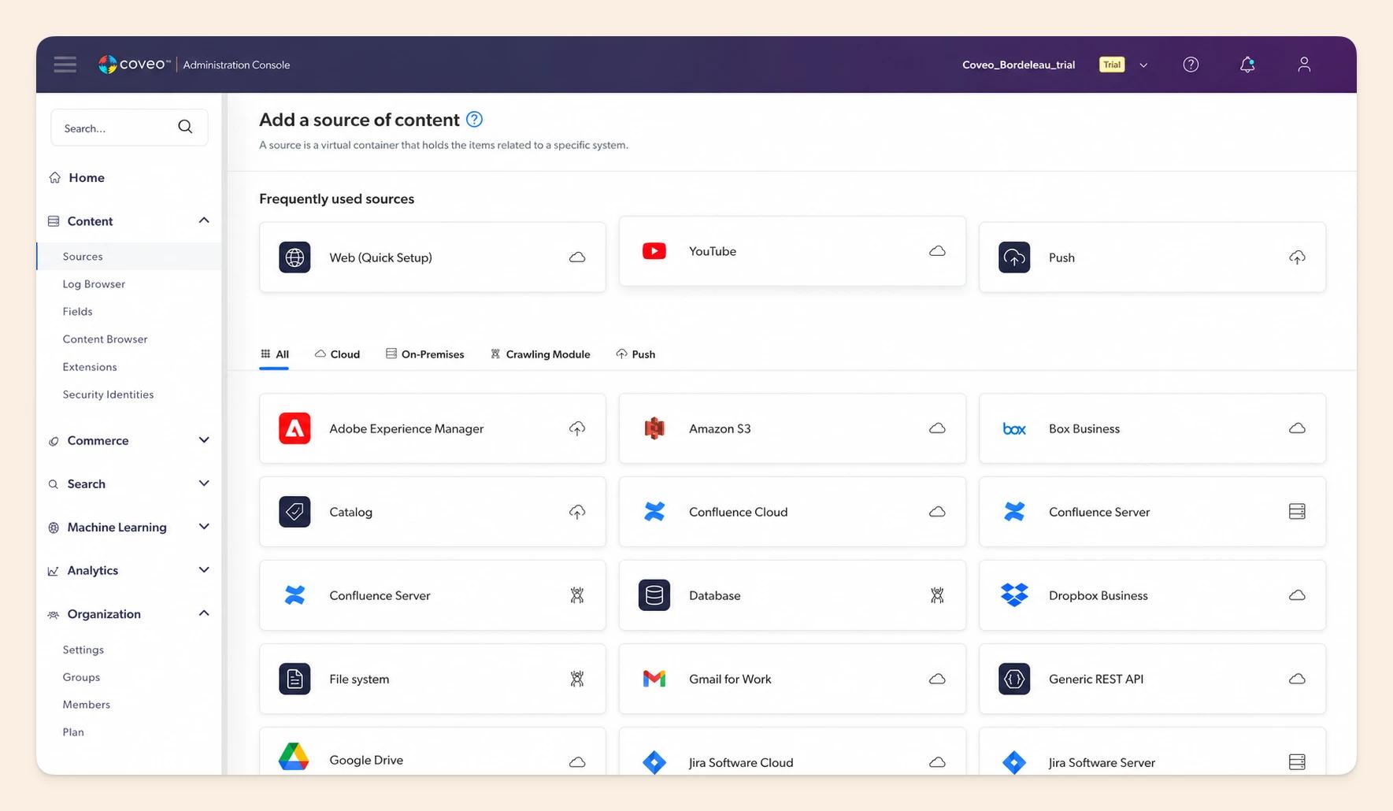The height and width of the screenshot is (811, 1393).
Task: Open the organization dropdown next to Trial badge
Action: tap(1143, 65)
